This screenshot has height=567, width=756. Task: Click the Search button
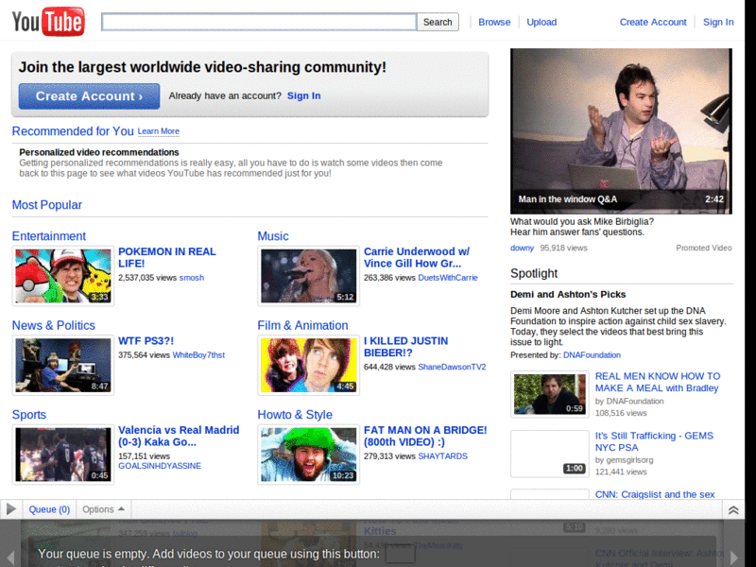[x=438, y=22]
